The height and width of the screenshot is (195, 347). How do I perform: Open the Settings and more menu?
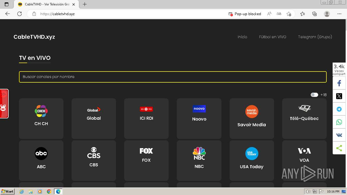pos(339,14)
